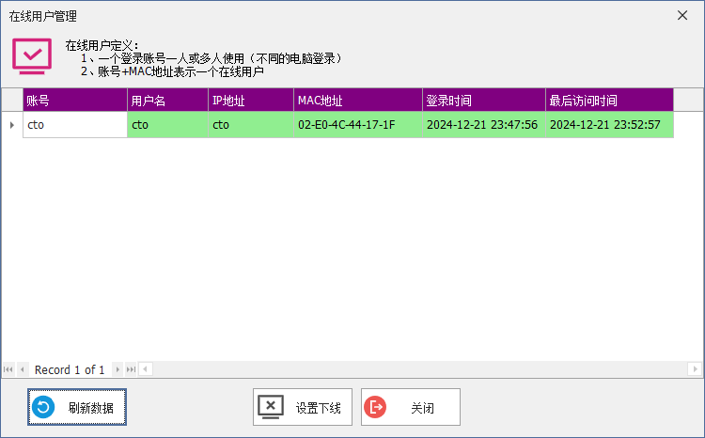Select last access time 2024-12-21 23:52:57
This screenshot has width=705, height=438.
pyautogui.click(x=609, y=125)
